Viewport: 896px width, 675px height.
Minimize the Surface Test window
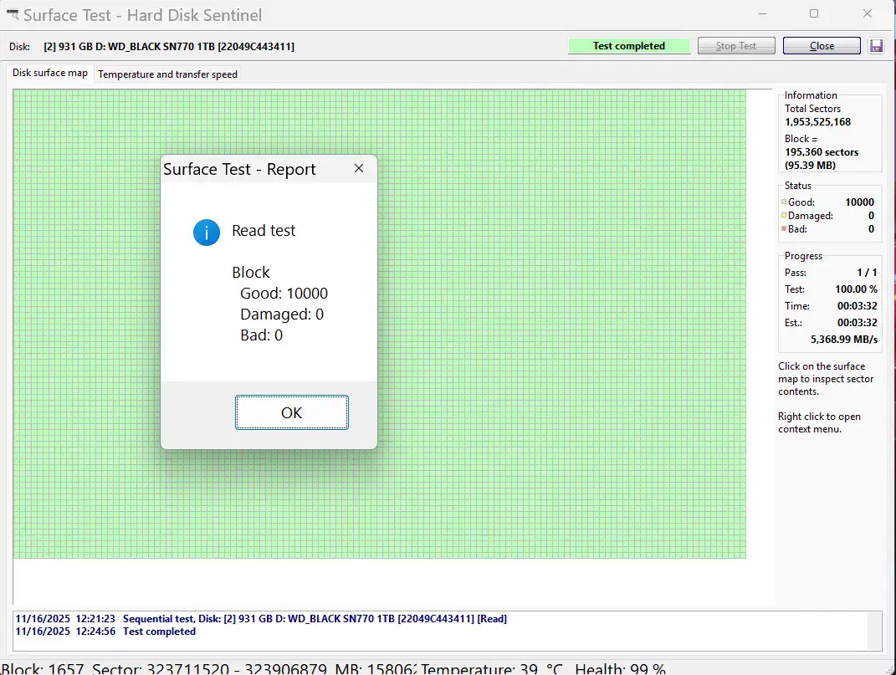pyautogui.click(x=763, y=14)
